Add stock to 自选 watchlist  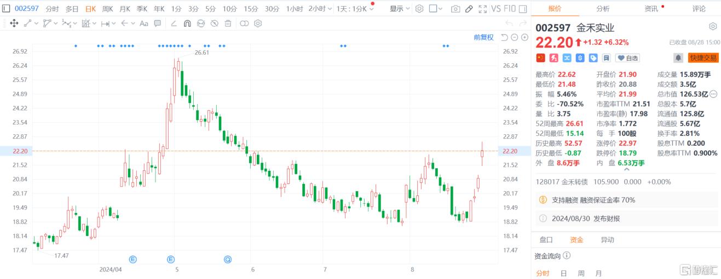tap(627, 58)
